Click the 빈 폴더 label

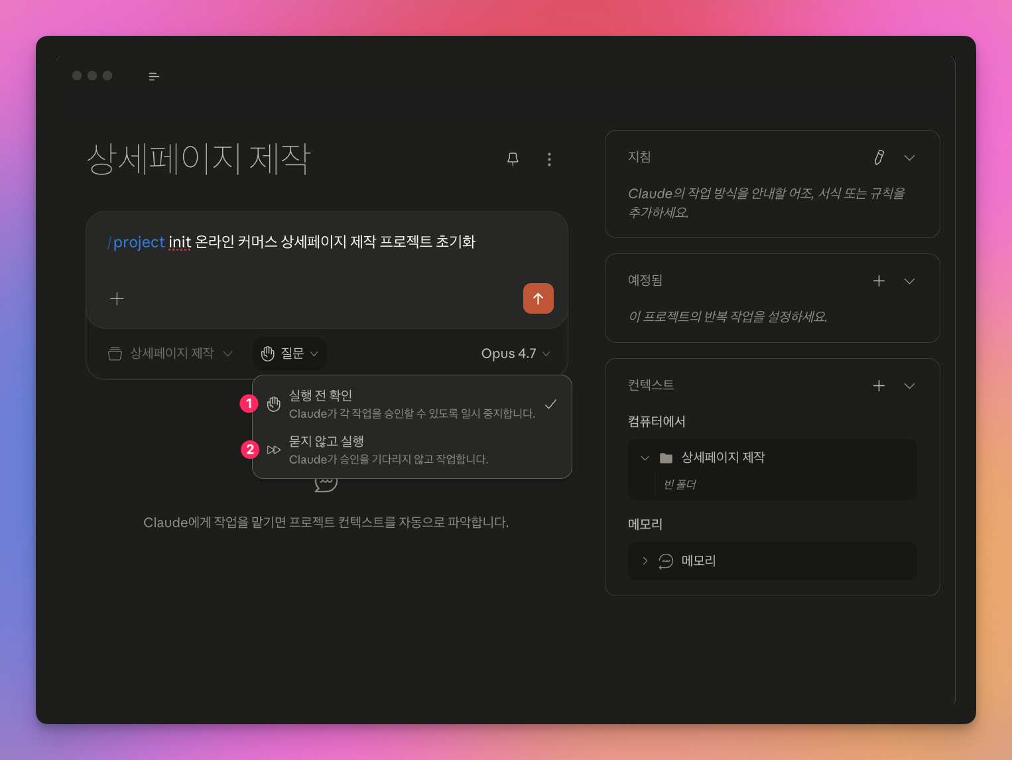pyautogui.click(x=680, y=484)
